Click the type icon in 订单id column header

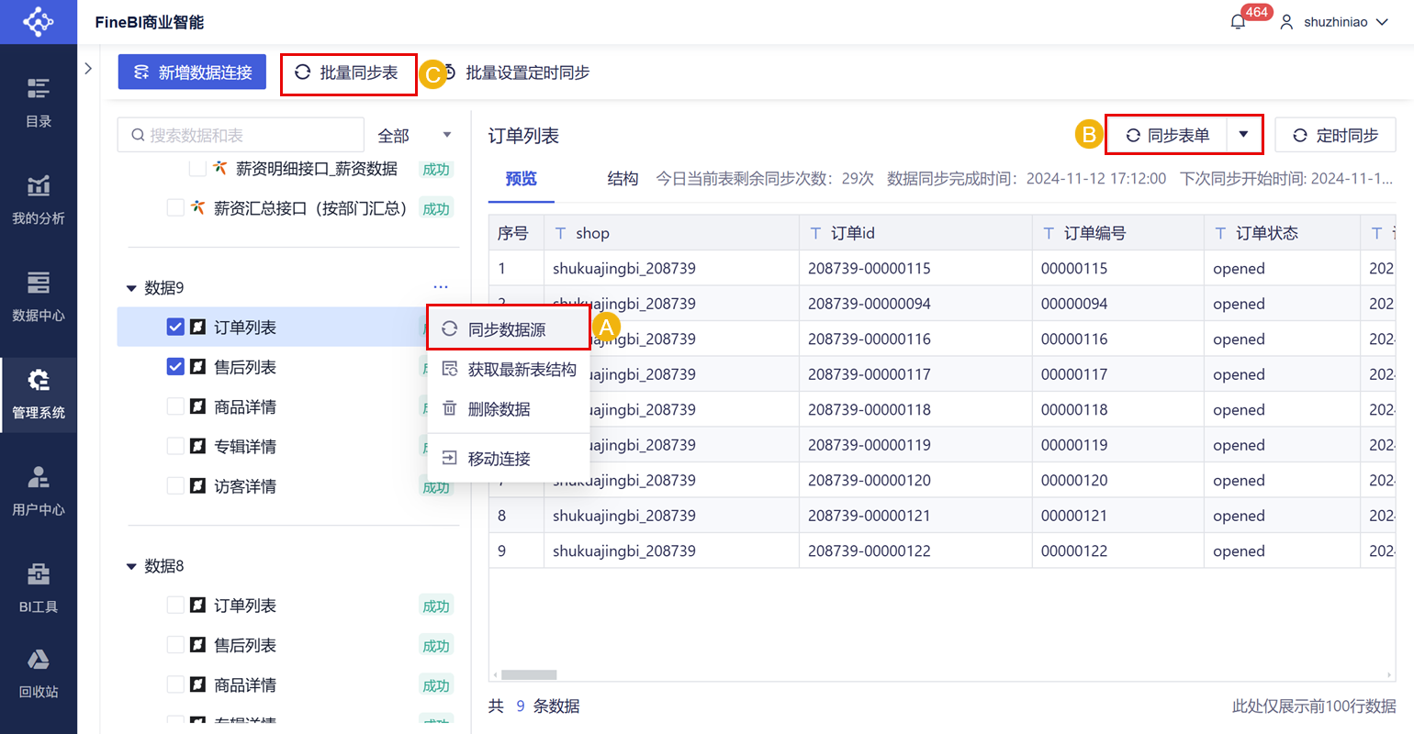(x=816, y=234)
